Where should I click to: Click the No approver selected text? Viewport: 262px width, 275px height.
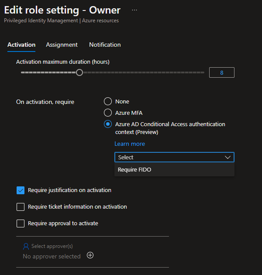[52, 256]
